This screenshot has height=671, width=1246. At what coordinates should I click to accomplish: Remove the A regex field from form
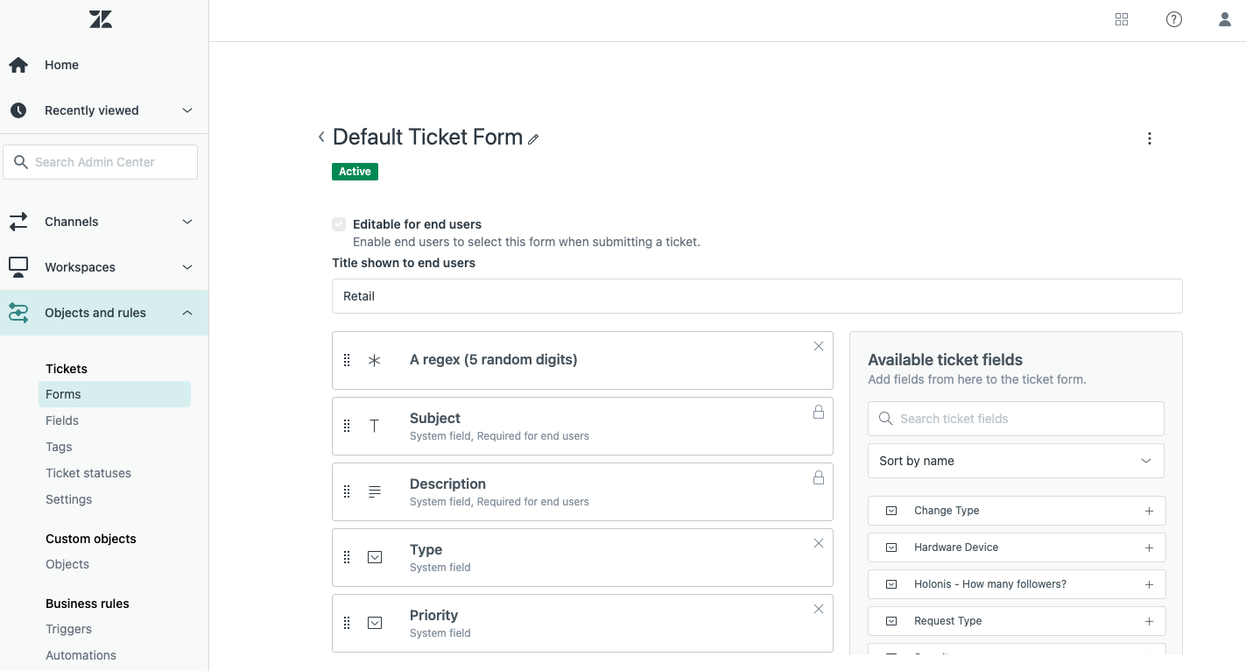[819, 346]
